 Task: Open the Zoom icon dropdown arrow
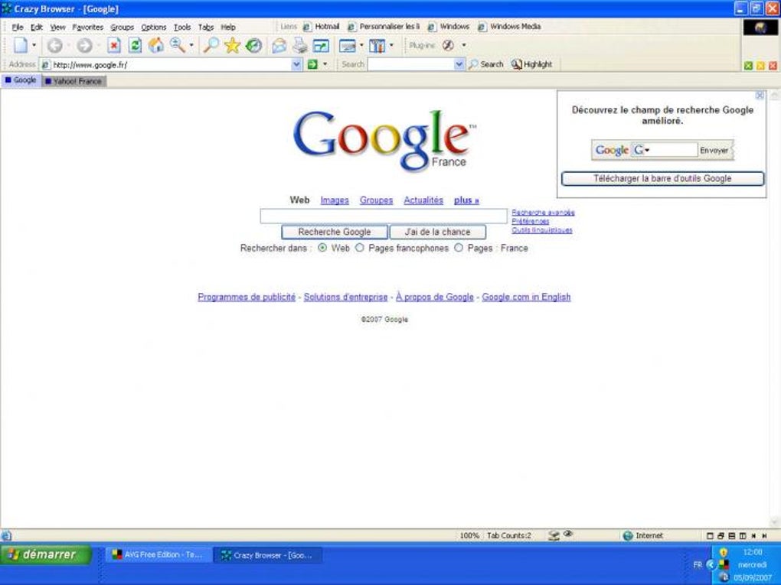pyautogui.click(x=191, y=45)
